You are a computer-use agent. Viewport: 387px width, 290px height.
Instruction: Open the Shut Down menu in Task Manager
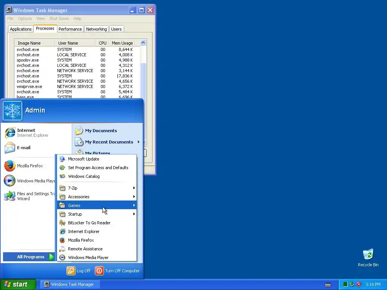tap(59, 19)
